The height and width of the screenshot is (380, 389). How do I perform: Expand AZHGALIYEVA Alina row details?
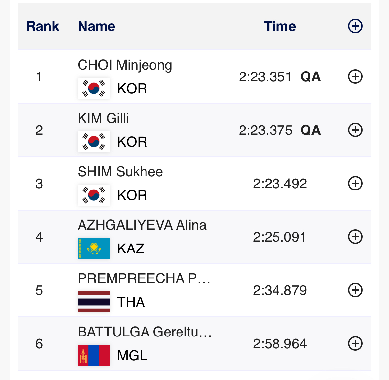pos(355,237)
